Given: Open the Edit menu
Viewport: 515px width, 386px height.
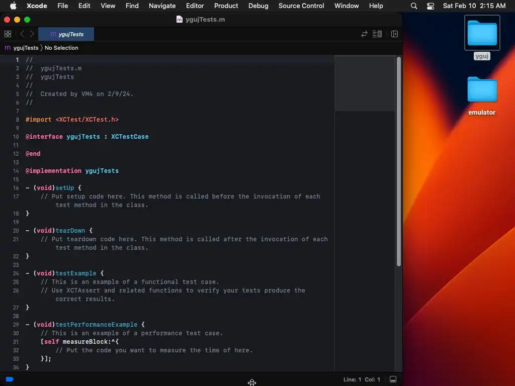Looking at the screenshot, I should (84, 6).
